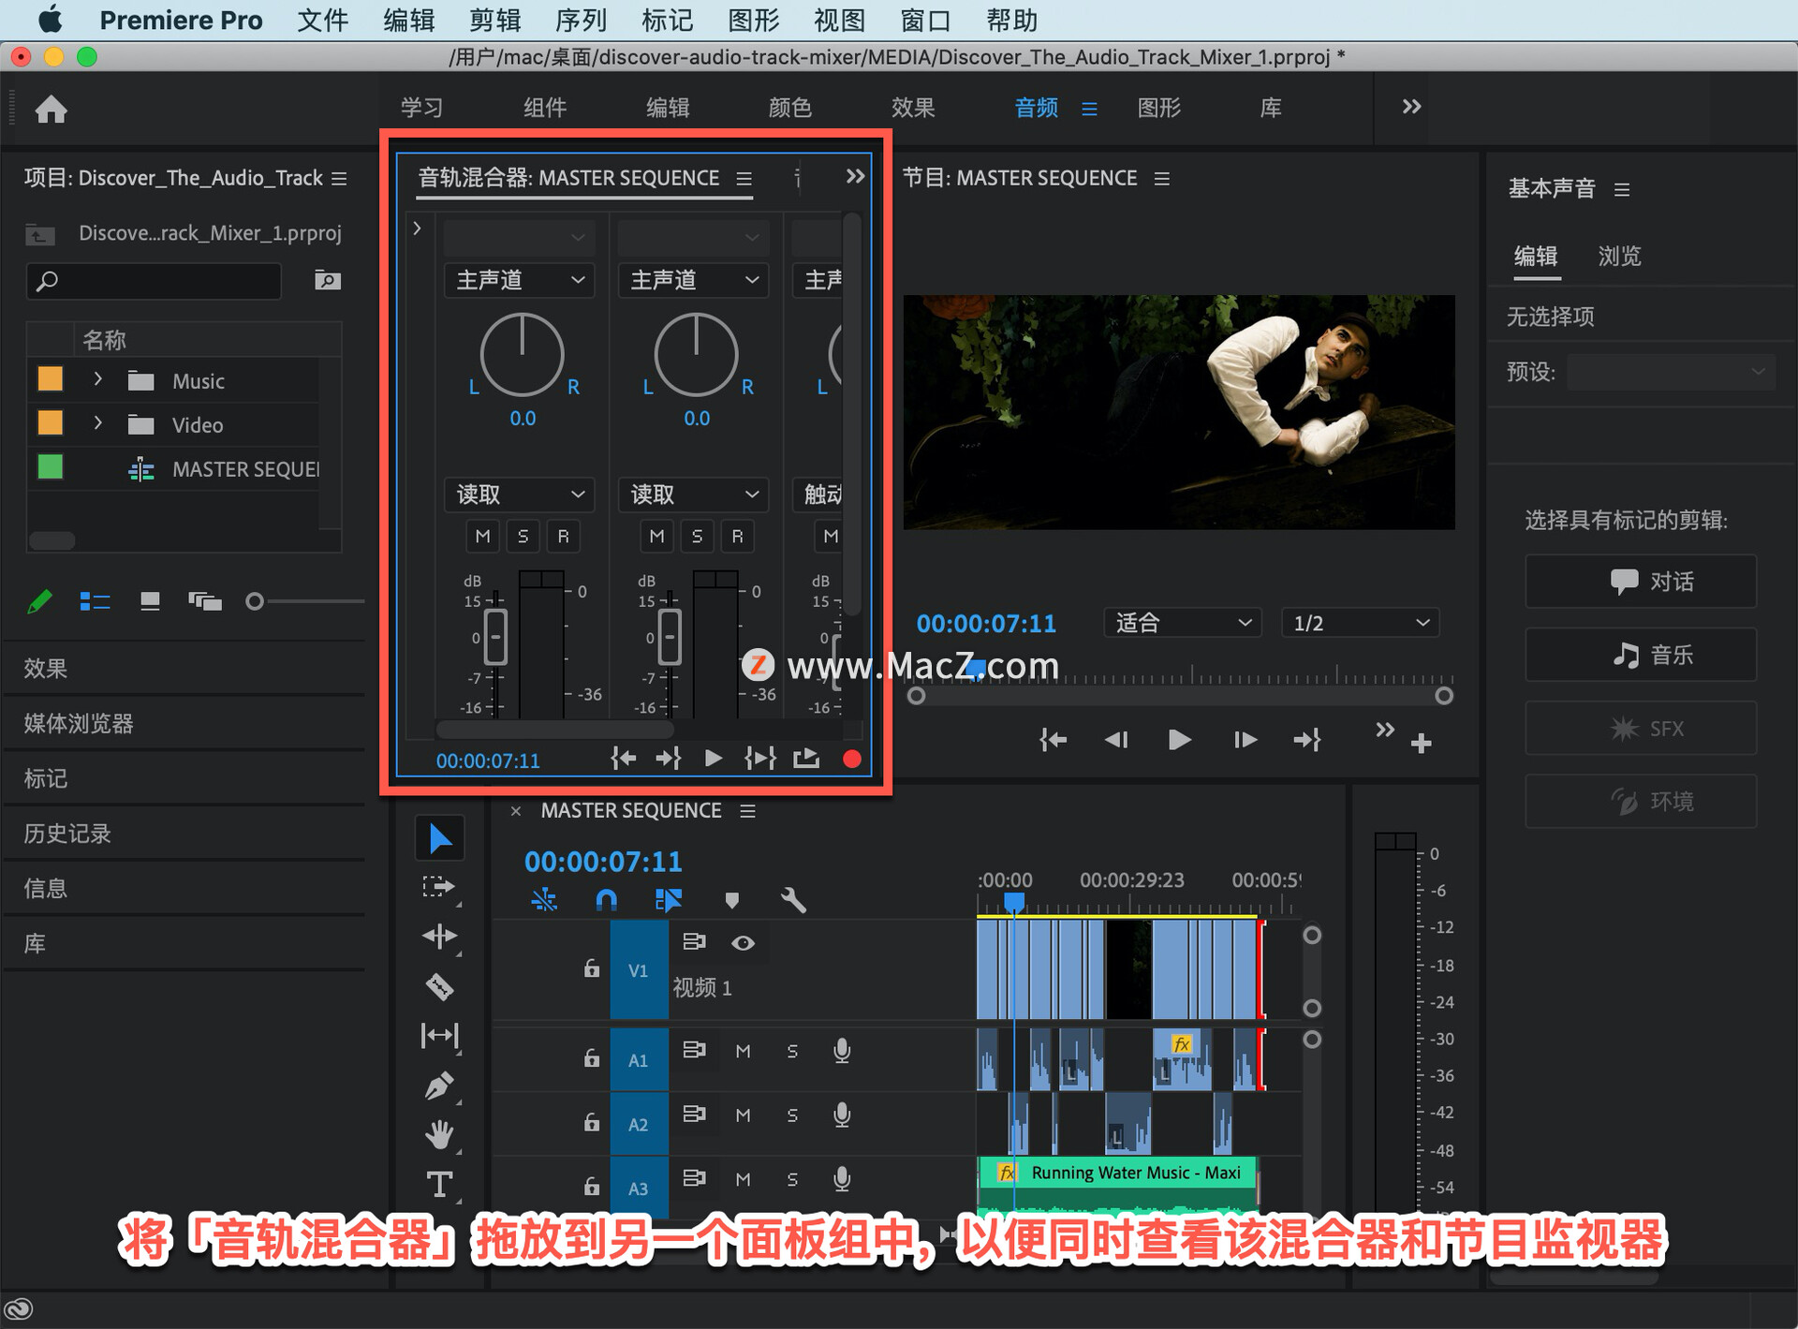1798x1329 pixels.
Task: Choose the Hand tool
Action: click(439, 1135)
